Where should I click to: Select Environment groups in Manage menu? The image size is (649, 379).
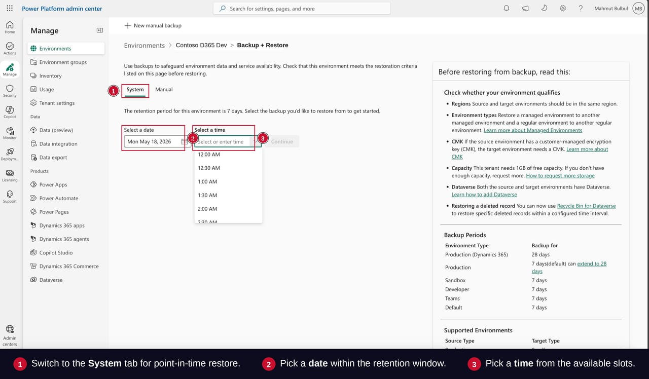[x=66, y=62]
